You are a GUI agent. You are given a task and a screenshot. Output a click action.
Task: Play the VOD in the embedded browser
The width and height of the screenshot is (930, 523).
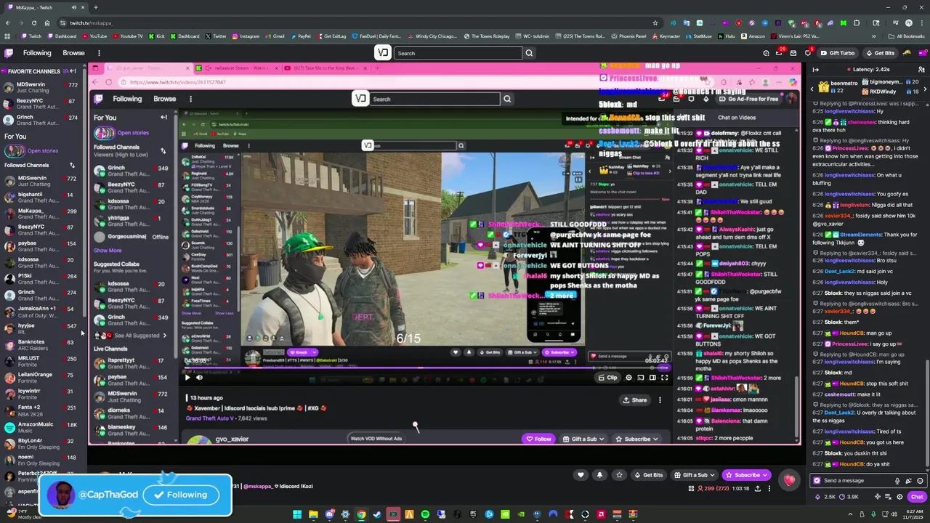point(187,377)
